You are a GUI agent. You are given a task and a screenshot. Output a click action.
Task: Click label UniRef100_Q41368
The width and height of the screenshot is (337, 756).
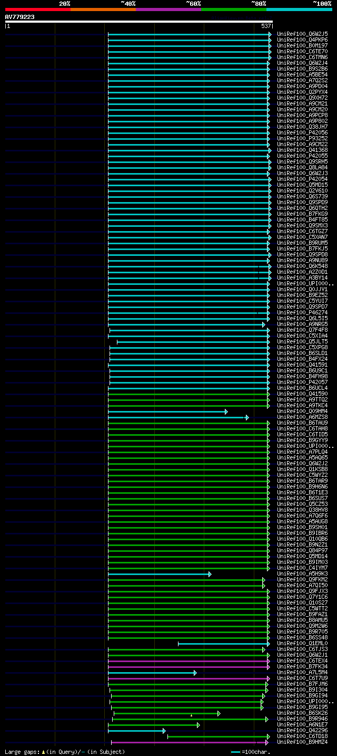point(302,150)
